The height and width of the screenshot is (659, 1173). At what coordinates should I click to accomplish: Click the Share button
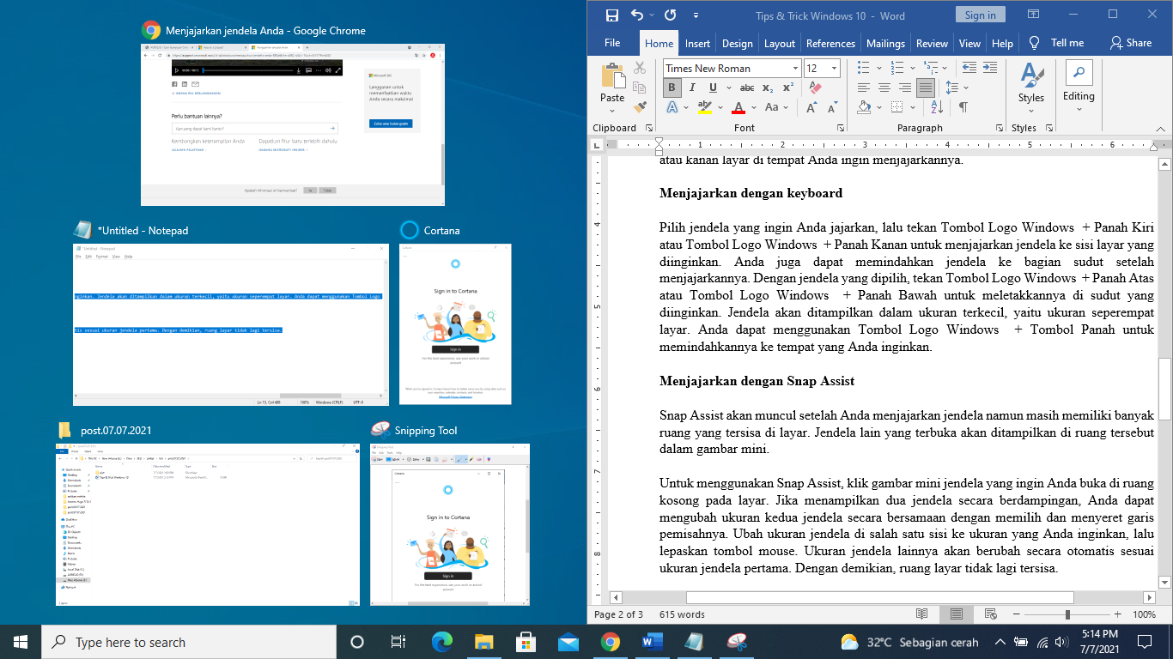click(x=1131, y=43)
